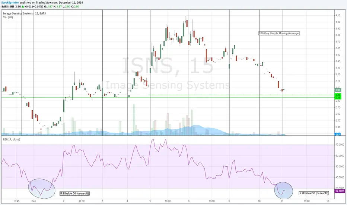This screenshot has width=347, height=205.
Task: Click the 17:00 time axis label
Action: point(82,201)
